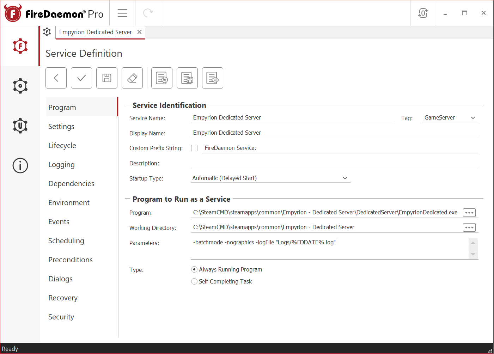Viewport: 494px width, 354px height.
Task: Click the Ready status bar text
Action: [x=10, y=349]
